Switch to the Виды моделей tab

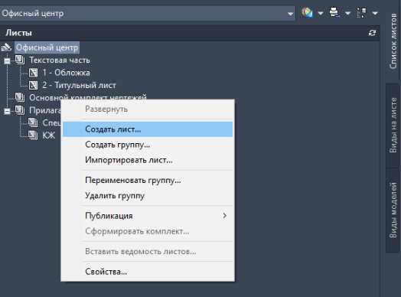(393, 210)
